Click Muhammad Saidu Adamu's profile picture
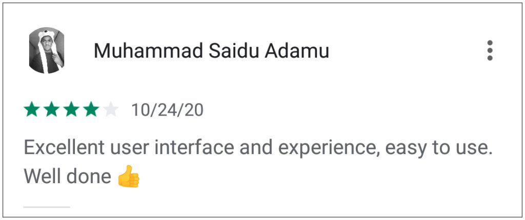 (x=47, y=51)
